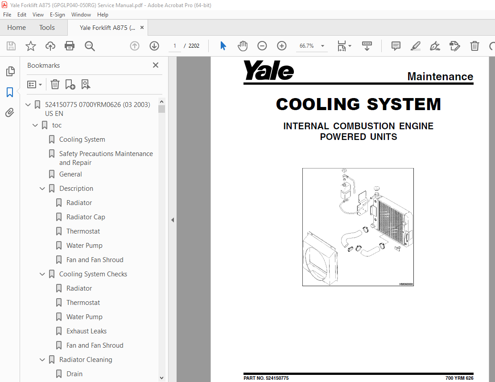Viewport: 495px width, 382px height.
Task: Click the page number input field
Action: [x=174, y=46]
